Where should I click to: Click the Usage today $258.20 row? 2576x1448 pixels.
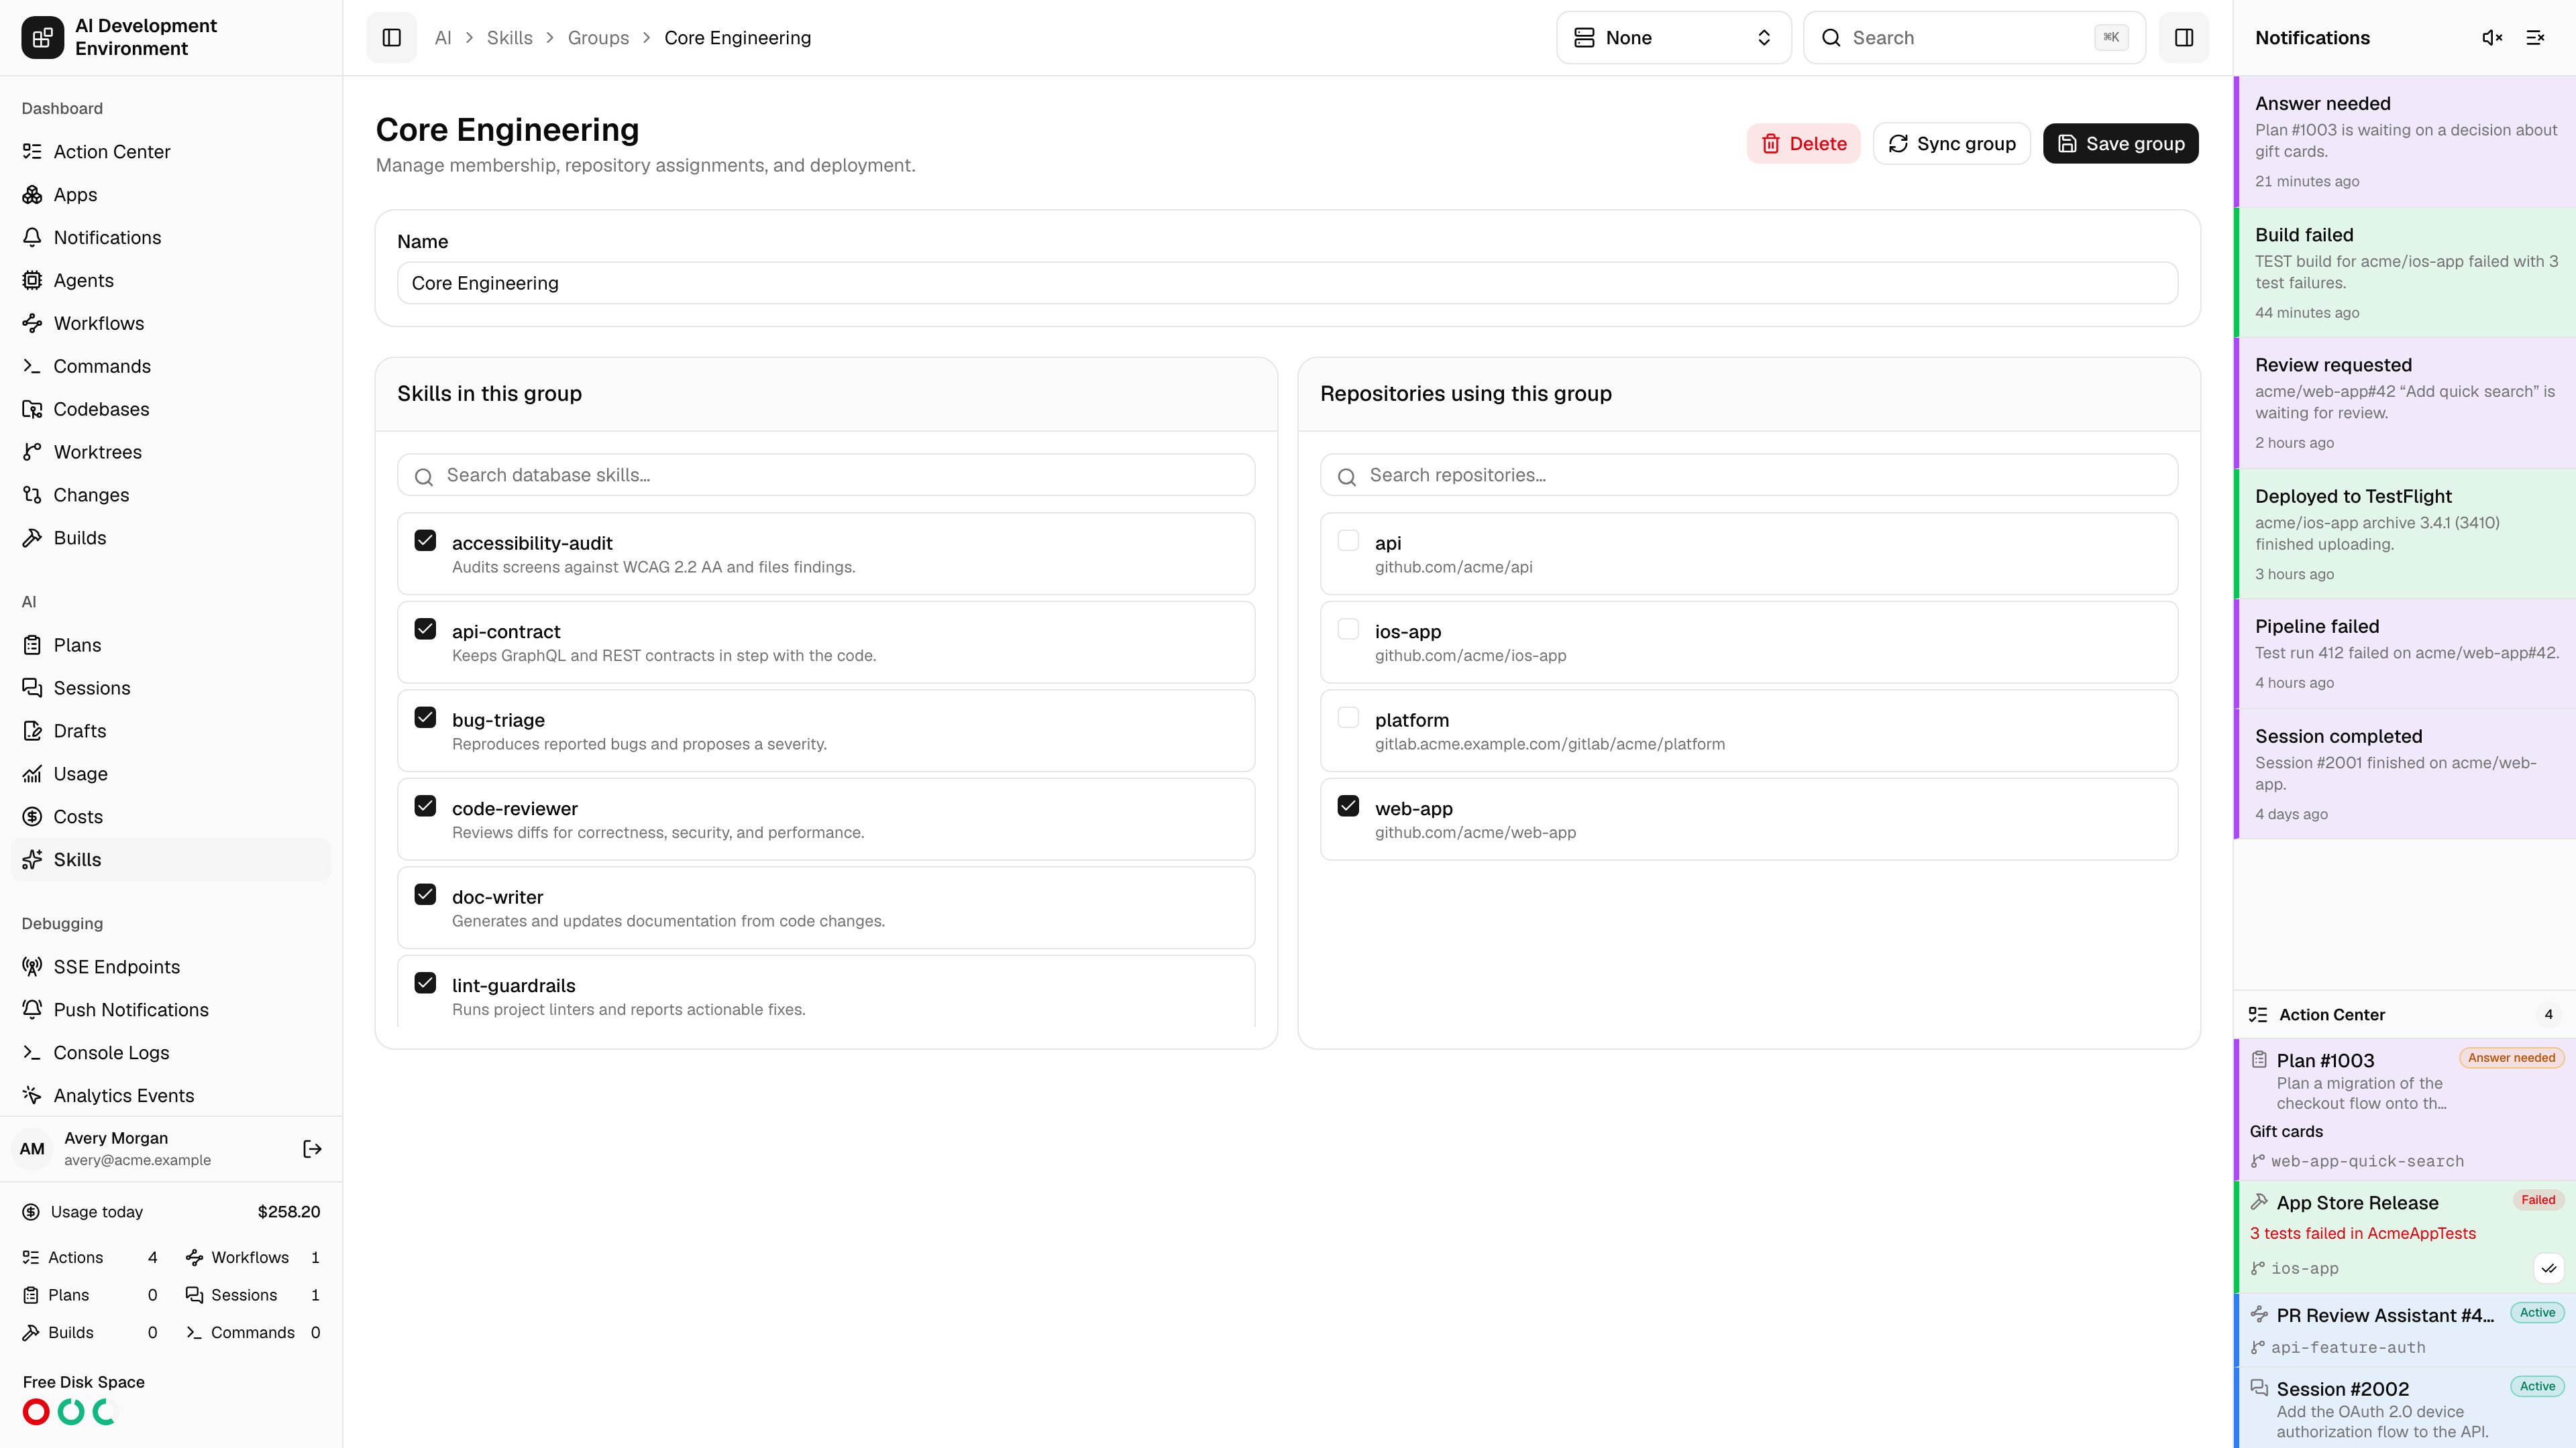(x=171, y=1212)
